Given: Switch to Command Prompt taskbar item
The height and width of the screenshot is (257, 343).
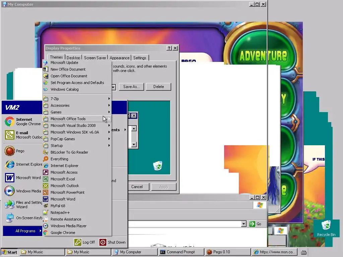Looking at the screenshot, I should click(x=181, y=252).
